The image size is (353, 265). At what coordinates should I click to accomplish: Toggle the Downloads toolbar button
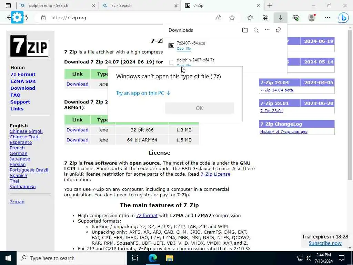[281, 18]
